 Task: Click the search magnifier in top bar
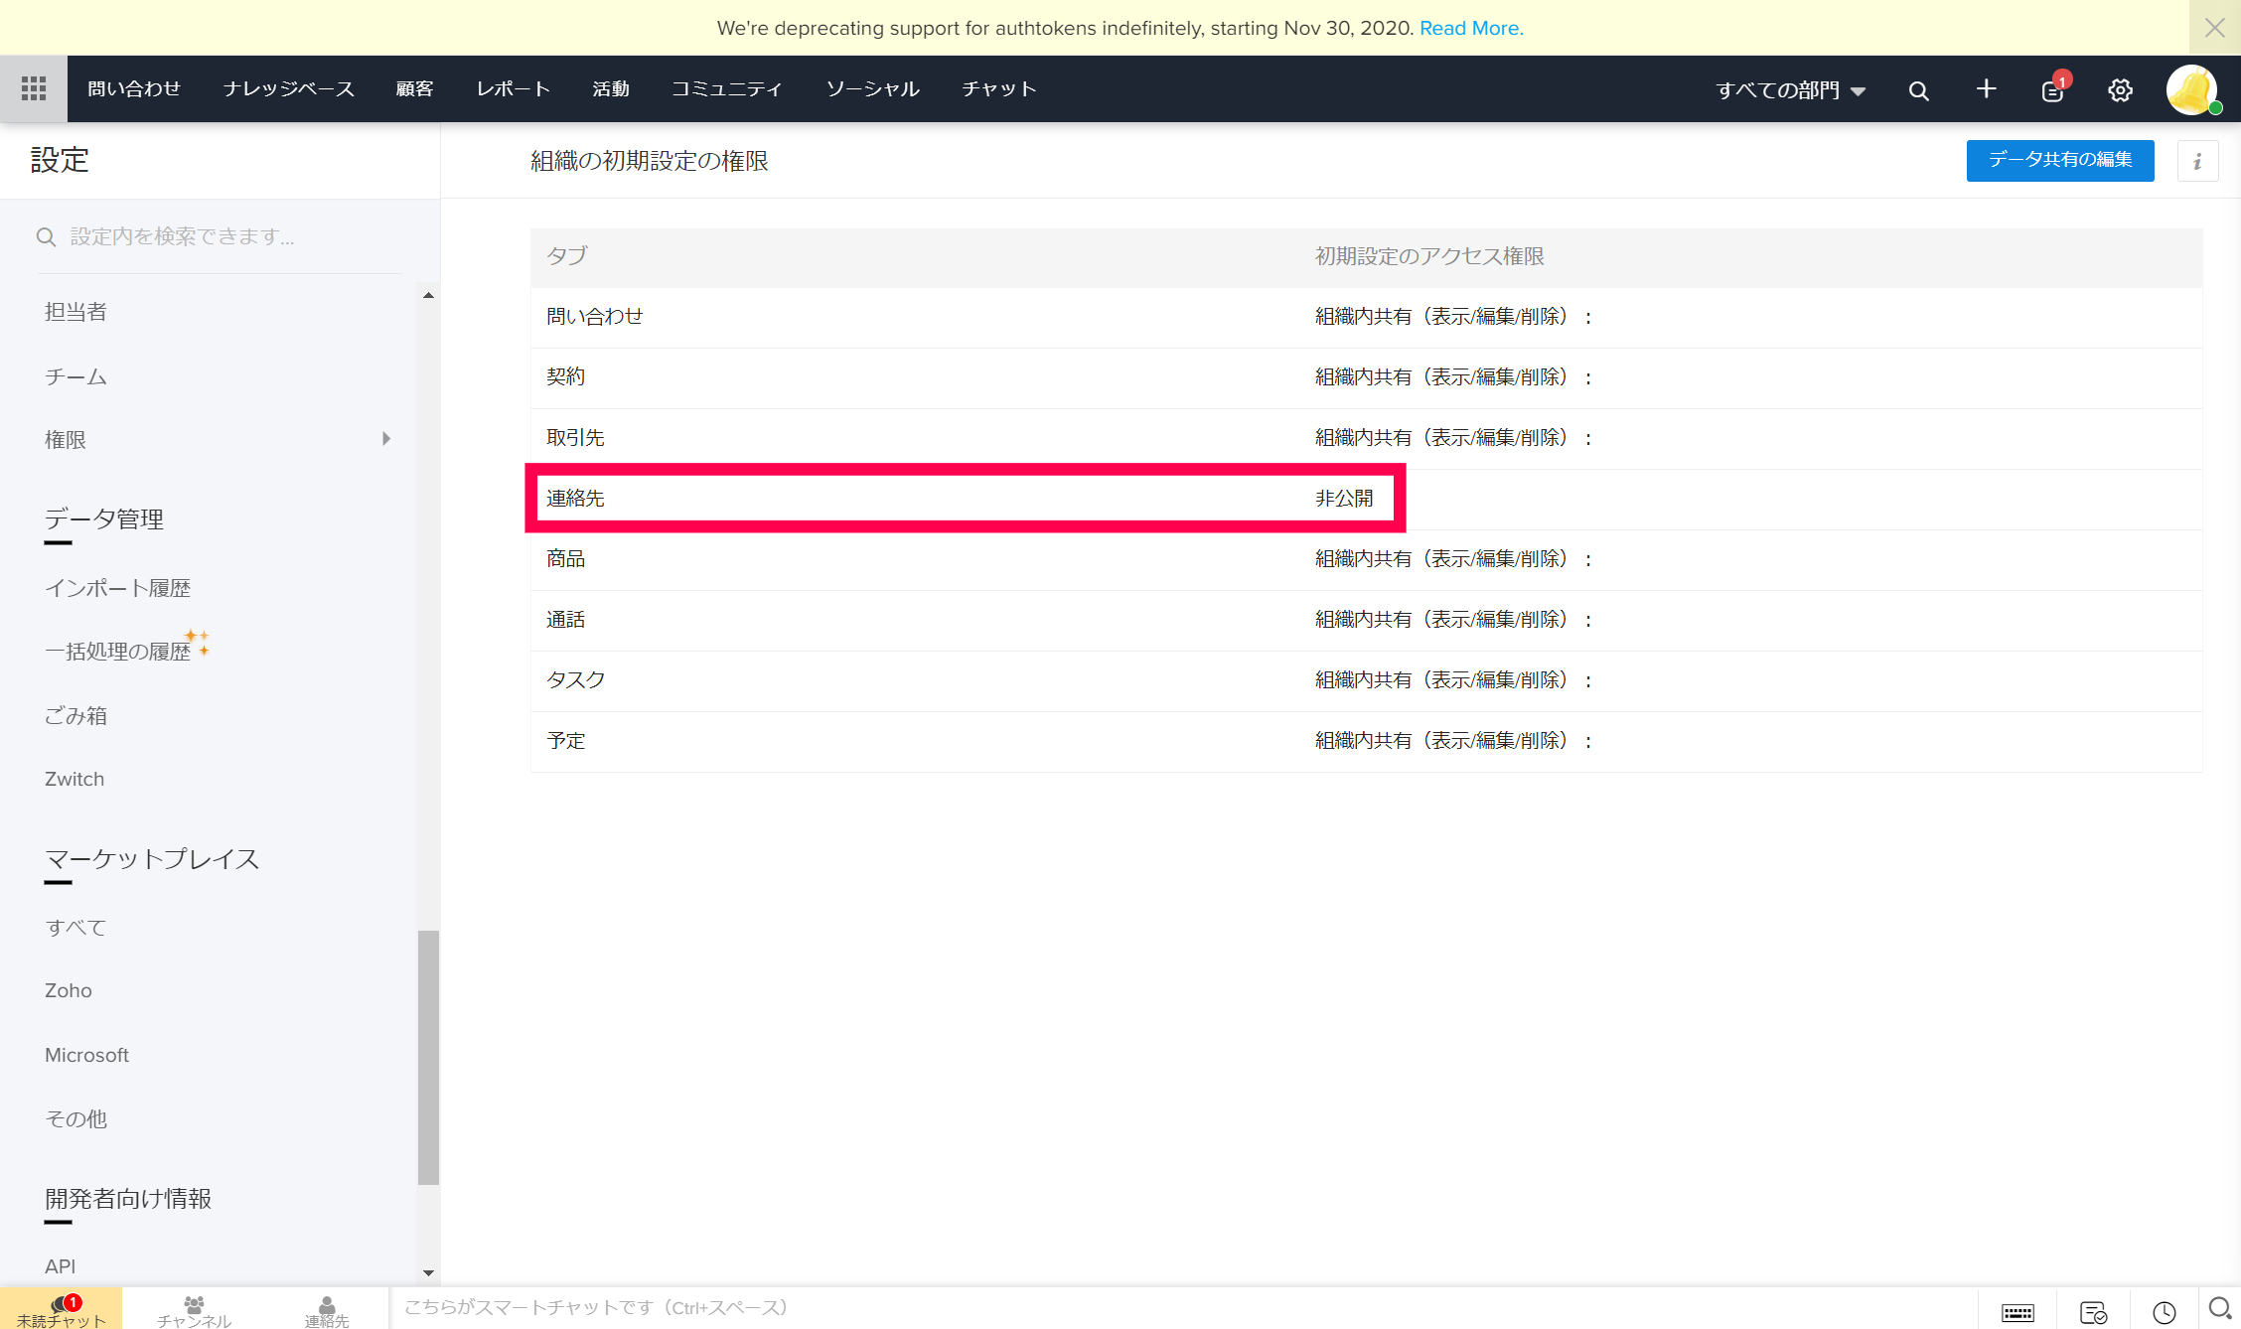point(1918,90)
